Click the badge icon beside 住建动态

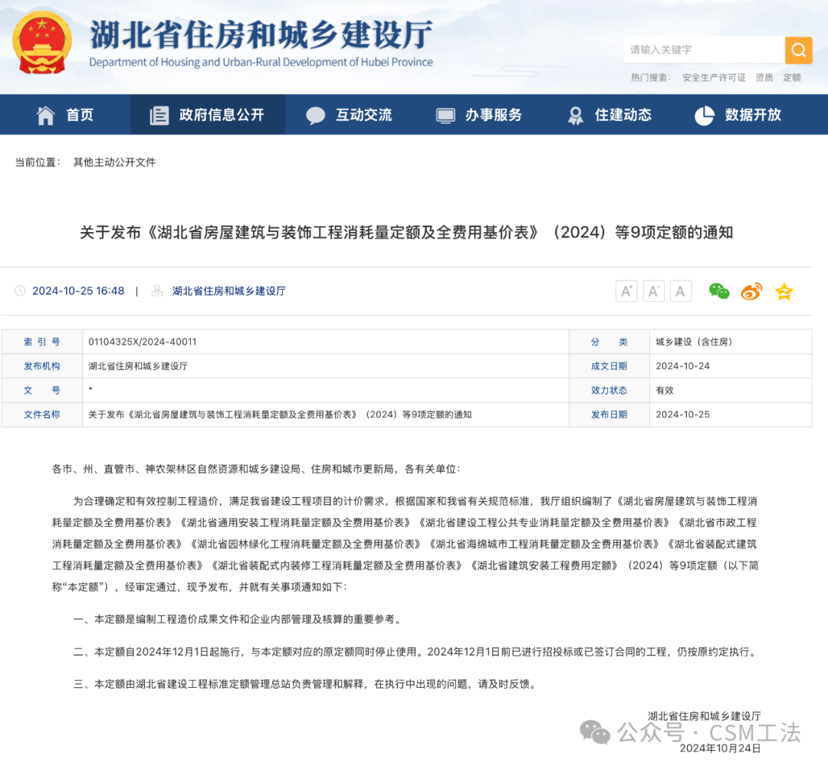(576, 115)
